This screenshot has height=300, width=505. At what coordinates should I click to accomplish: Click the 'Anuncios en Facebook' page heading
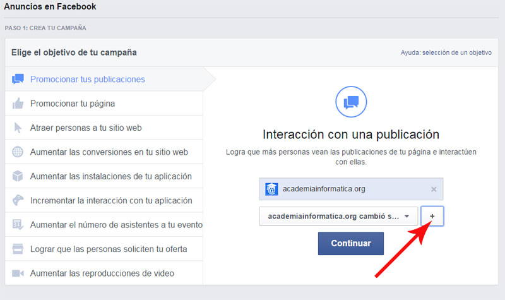tap(50, 6)
